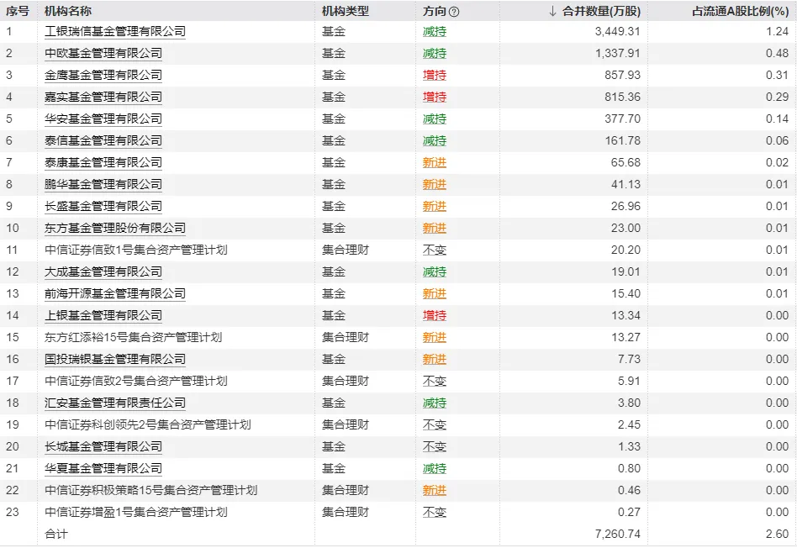Click the 1,337.91 quantity cell
Screen dimensions: 797x548
[x=618, y=54]
